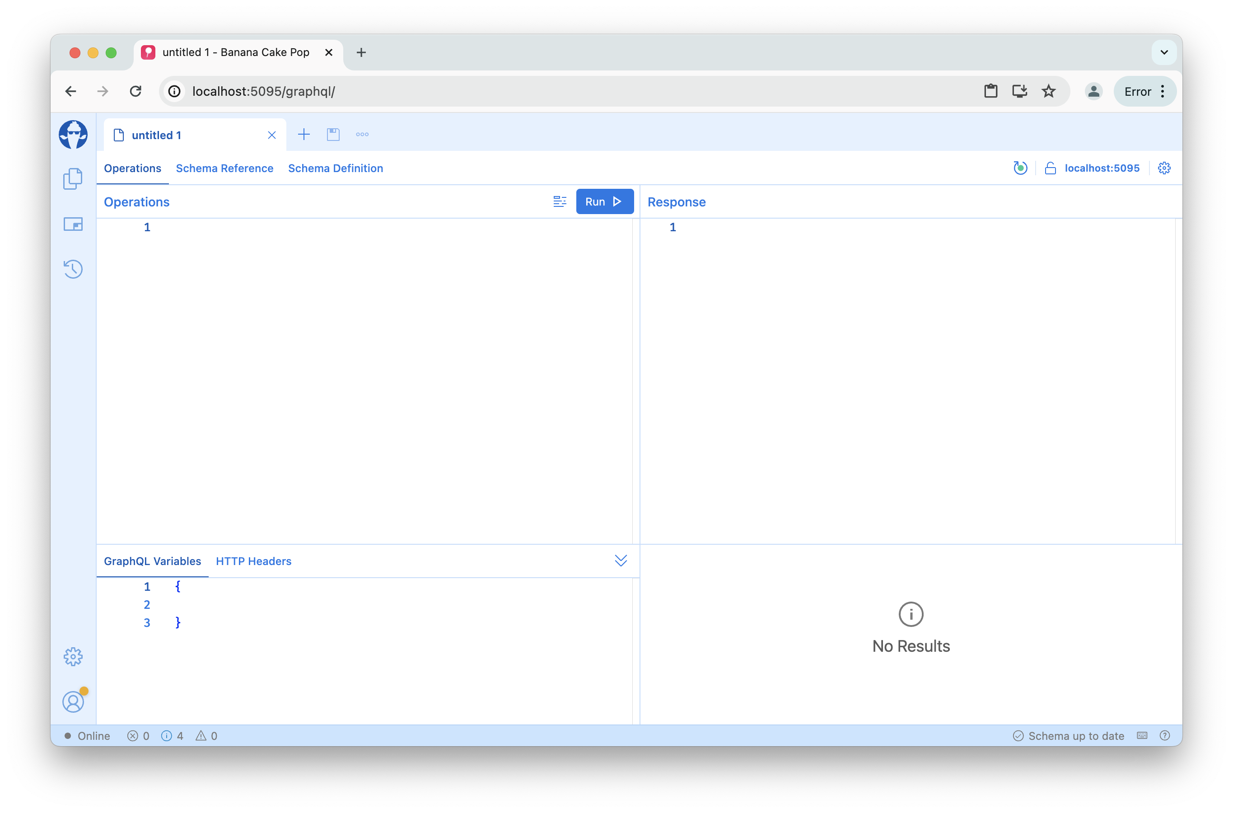Run the GraphQL operation
Image resolution: width=1233 pixels, height=813 pixels.
605,201
